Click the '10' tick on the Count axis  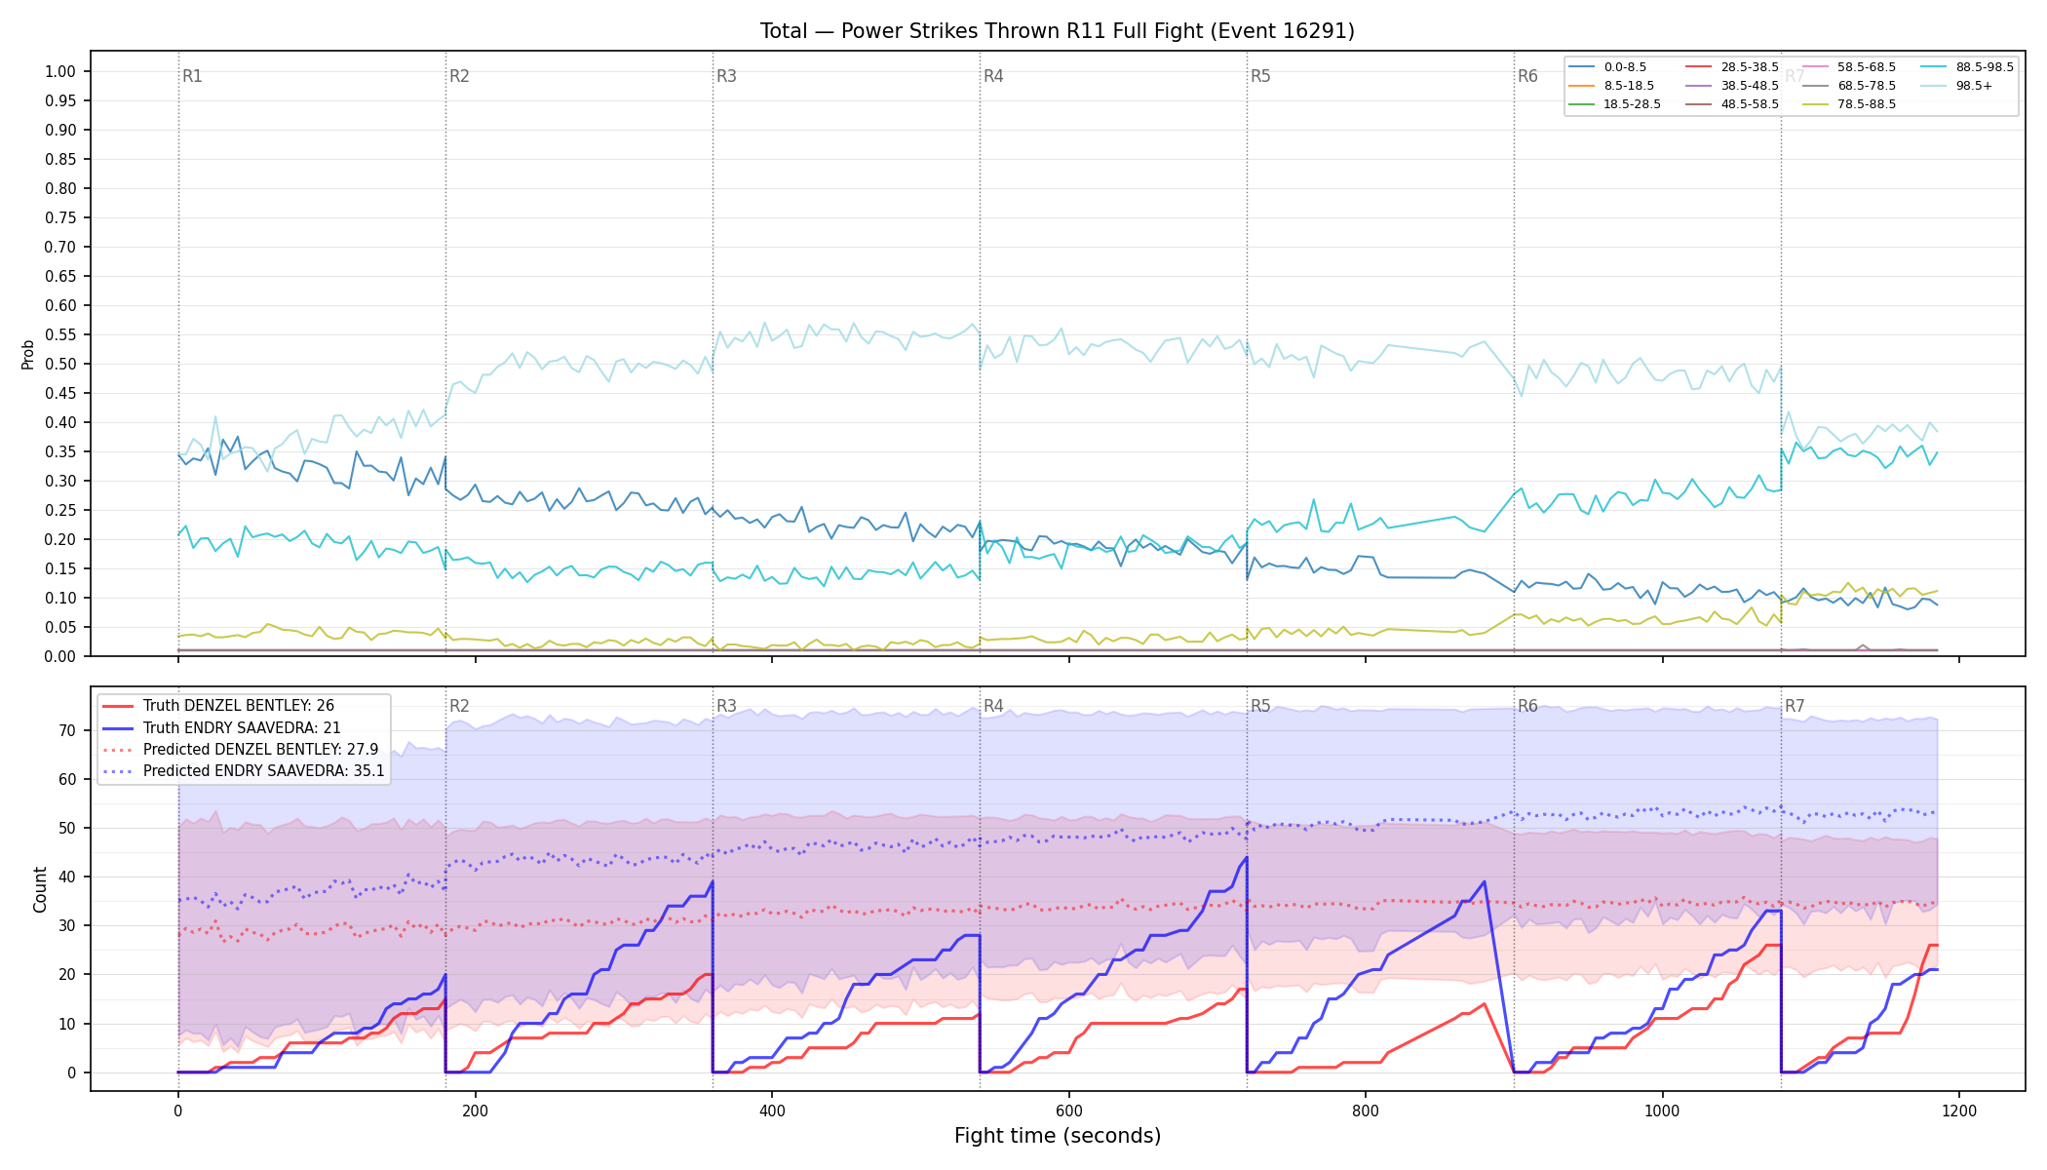tap(67, 1024)
